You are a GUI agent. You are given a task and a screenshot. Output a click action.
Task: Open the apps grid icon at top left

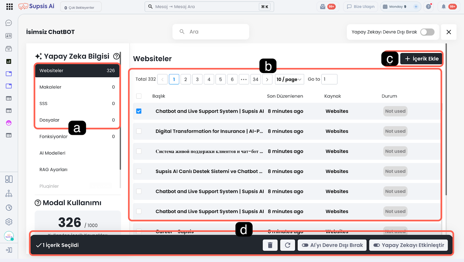pos(10,7)
